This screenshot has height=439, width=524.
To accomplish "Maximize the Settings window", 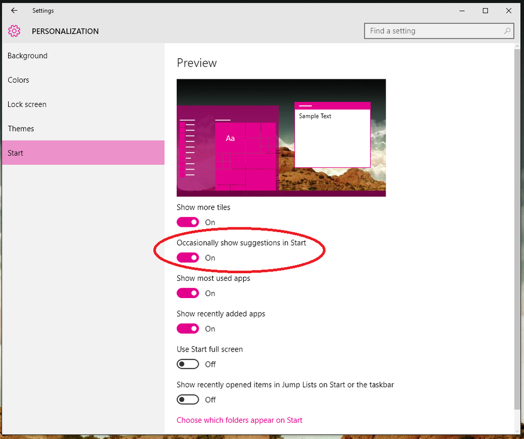I will click(x=485, y=11).
